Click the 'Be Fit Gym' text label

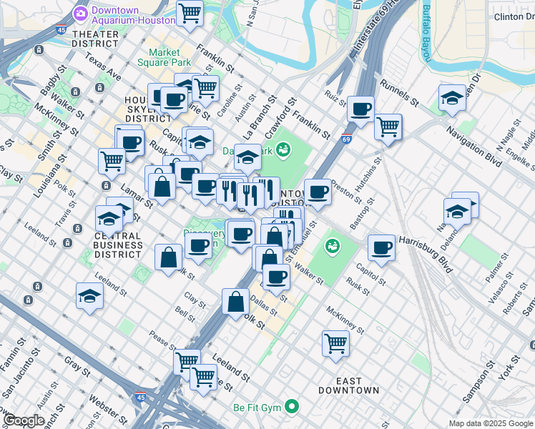257,408
